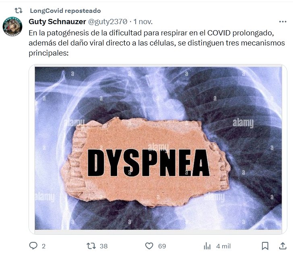This screenshot has width=293, height=256.
Task: Bookmark this tweet
Action: [265, 246]
